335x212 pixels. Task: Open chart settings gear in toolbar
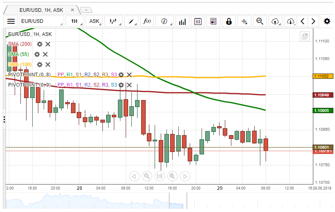[327, 21]
